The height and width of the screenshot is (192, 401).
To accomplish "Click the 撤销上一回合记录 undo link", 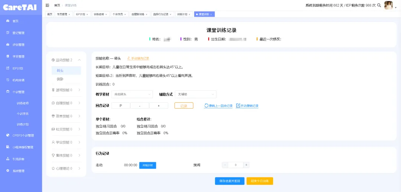I will 218,106.
